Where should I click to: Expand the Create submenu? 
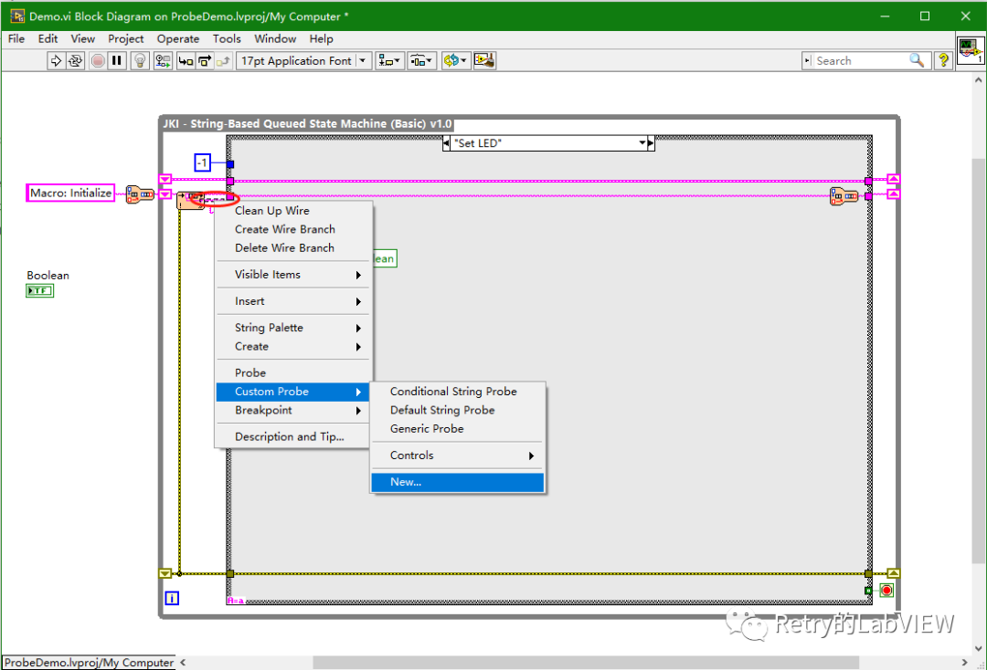[293, 346]
